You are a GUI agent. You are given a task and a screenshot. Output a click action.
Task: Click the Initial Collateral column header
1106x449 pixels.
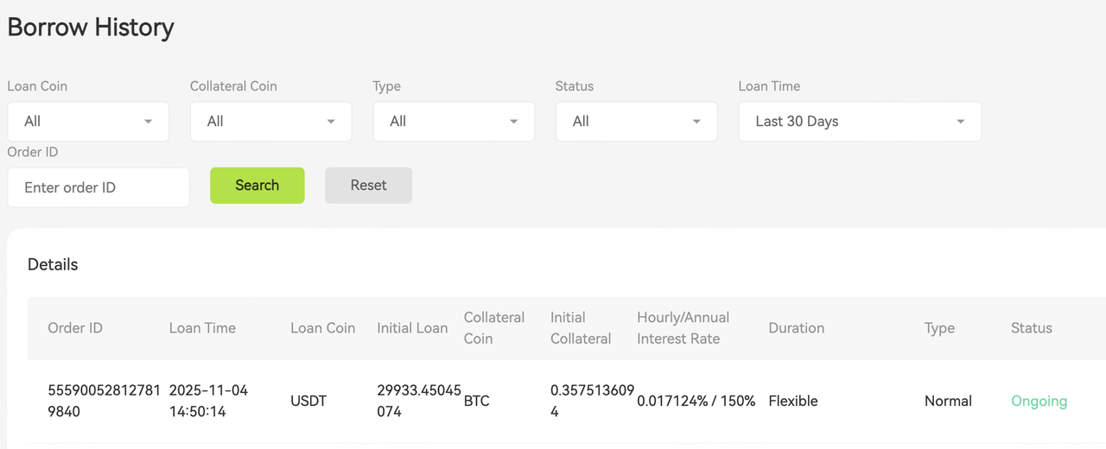(581, 328)
